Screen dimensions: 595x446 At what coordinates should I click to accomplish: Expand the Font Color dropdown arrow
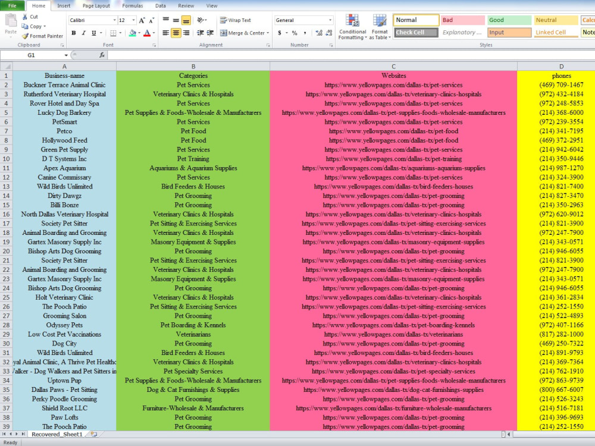coord(154,33)
